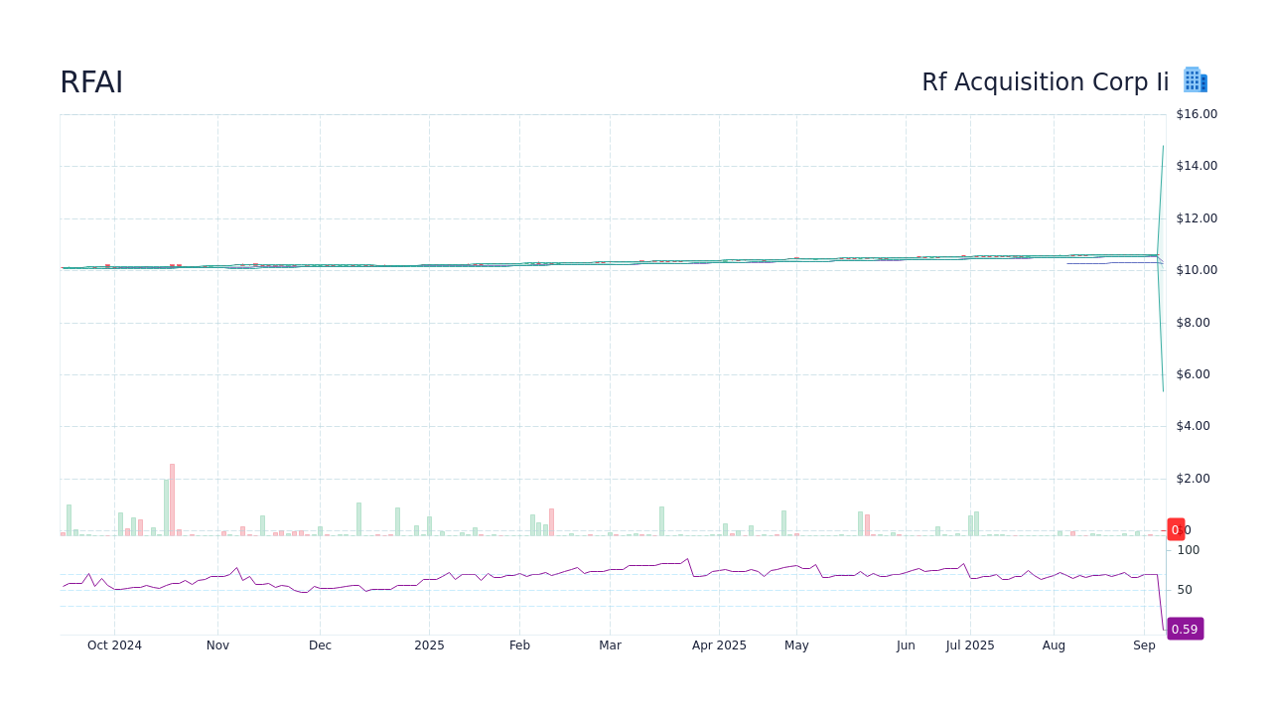The height and width of the screenshot is (715, 1271).
Task: Click the Dec label on the date axis
Action: click(320, 645)
